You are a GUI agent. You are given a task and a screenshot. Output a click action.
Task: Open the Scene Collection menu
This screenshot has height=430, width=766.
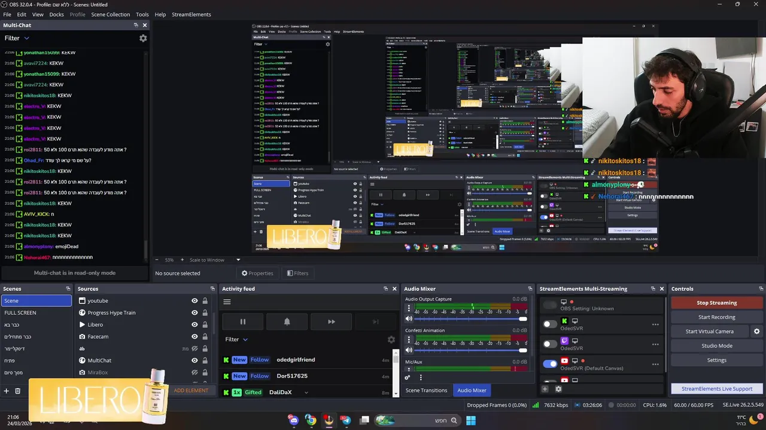[110, 14]
